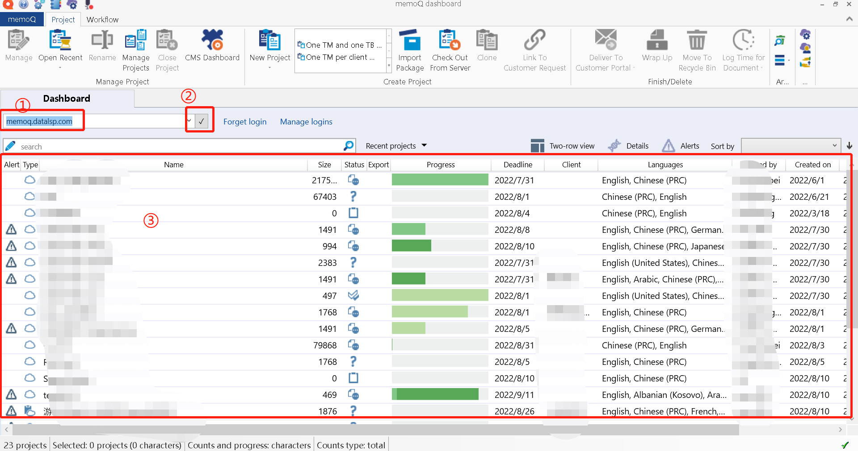Click the hand-over handshake ribbon icon
This screenshot has width=858, height=451.
805,62
